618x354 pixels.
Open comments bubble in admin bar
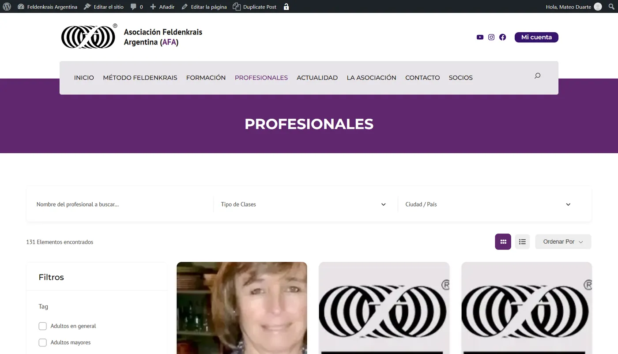point(136,7)
